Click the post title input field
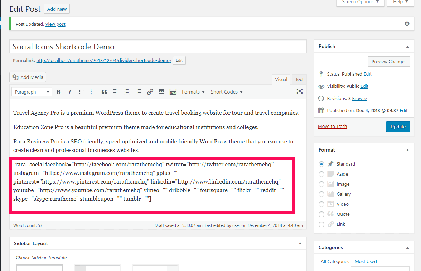The image size is (421, 271). (x=158, y=47)
